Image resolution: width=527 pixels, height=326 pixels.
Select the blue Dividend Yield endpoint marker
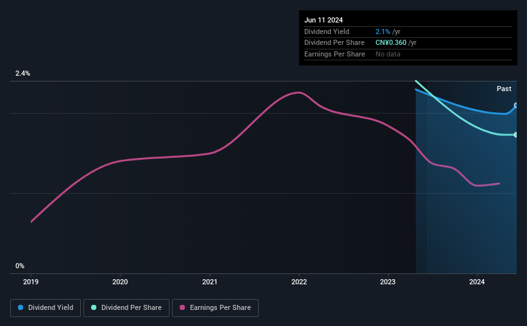516,105
